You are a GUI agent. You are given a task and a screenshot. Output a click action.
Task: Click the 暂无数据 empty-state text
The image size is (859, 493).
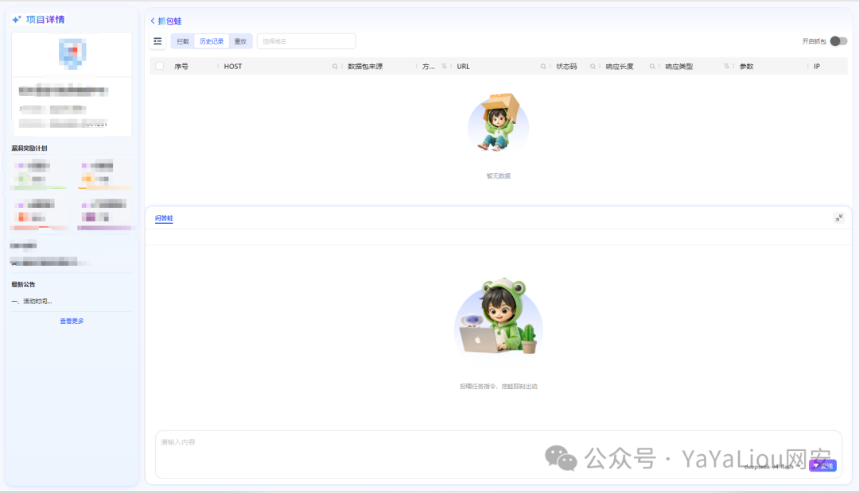[x=499, y=176]
